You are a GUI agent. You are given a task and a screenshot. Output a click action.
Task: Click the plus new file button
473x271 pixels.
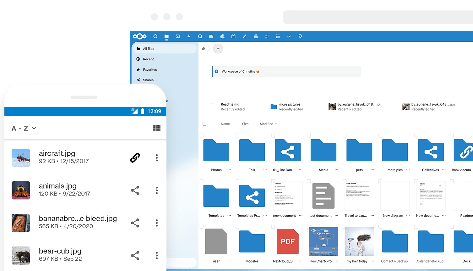point(218,49)
